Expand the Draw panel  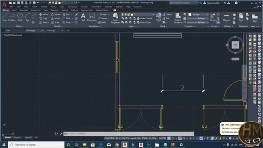click(x=20, y=26)
